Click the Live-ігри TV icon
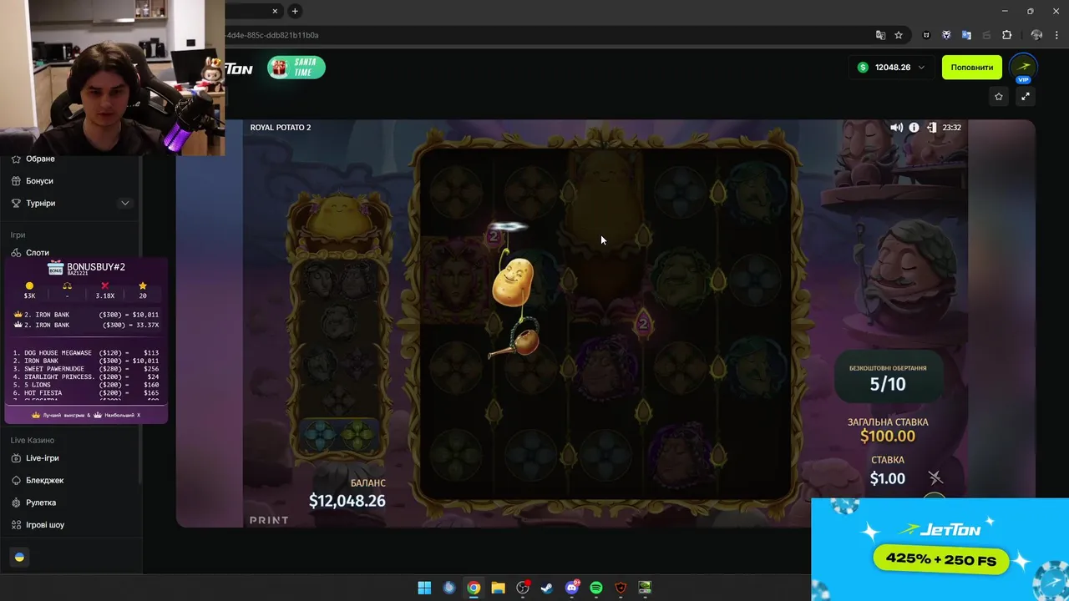The height and width of the screenshot is (601, 1069). (17, 458)
